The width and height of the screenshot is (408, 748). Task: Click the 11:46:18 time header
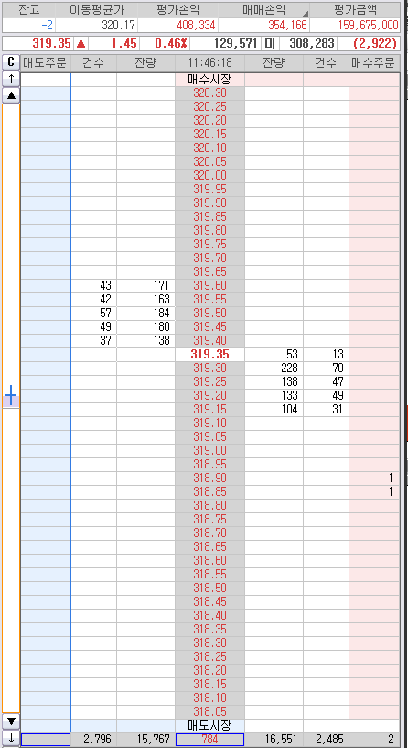click(x=210, y=62)
